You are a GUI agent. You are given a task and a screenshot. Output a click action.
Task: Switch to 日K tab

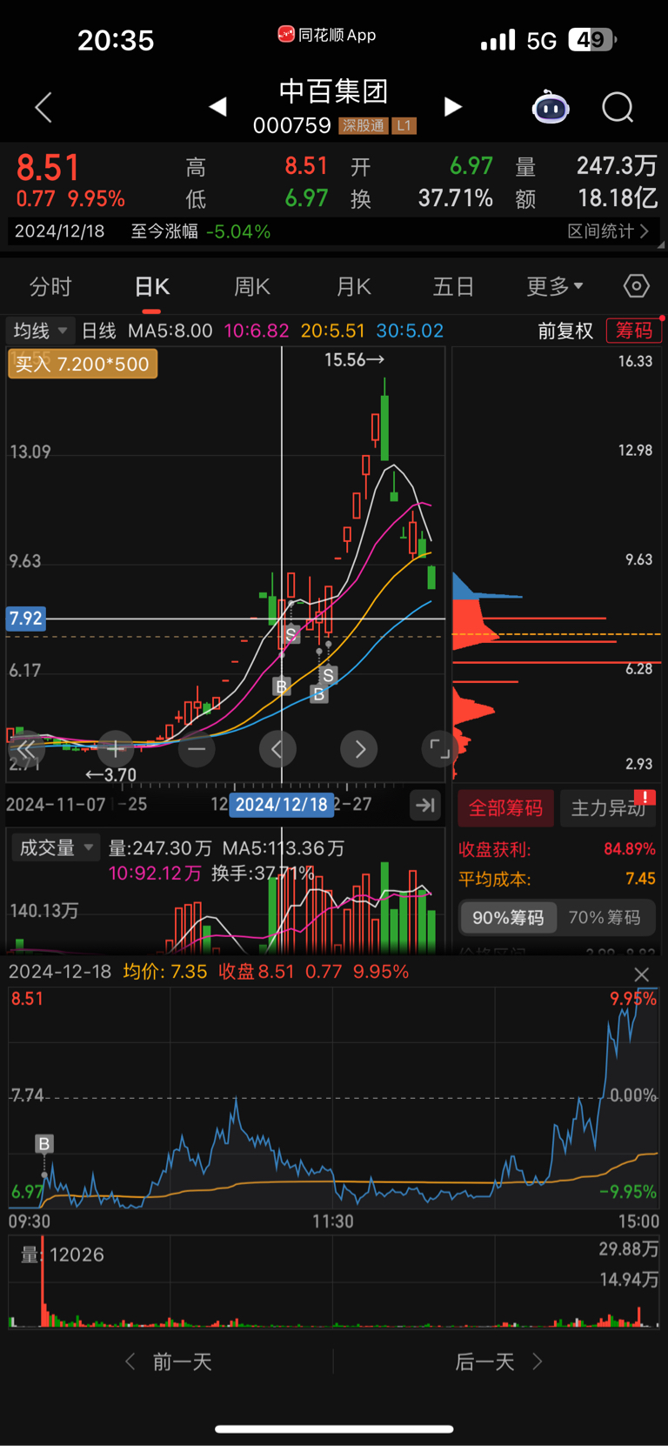(x=152, y=286)
